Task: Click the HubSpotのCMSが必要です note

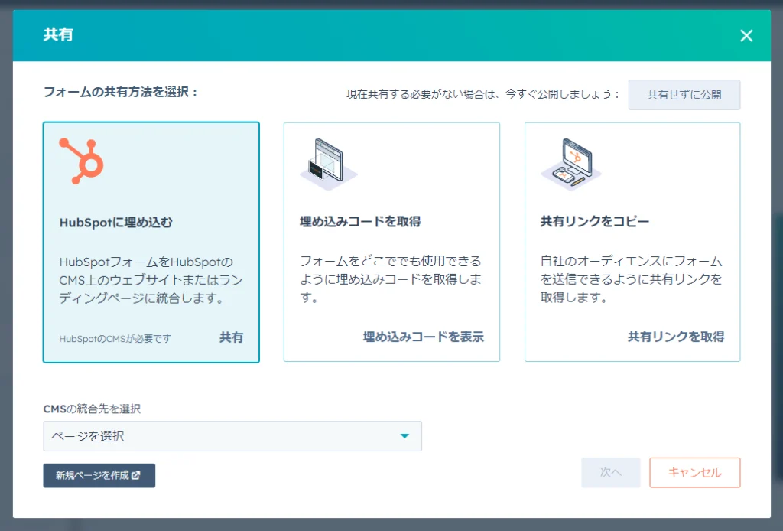Action: [115, 339]
